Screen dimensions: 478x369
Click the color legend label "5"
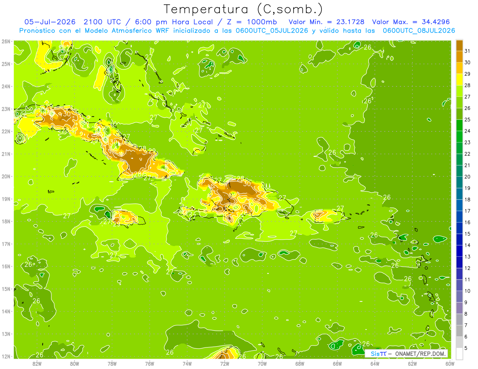(466, 348)
